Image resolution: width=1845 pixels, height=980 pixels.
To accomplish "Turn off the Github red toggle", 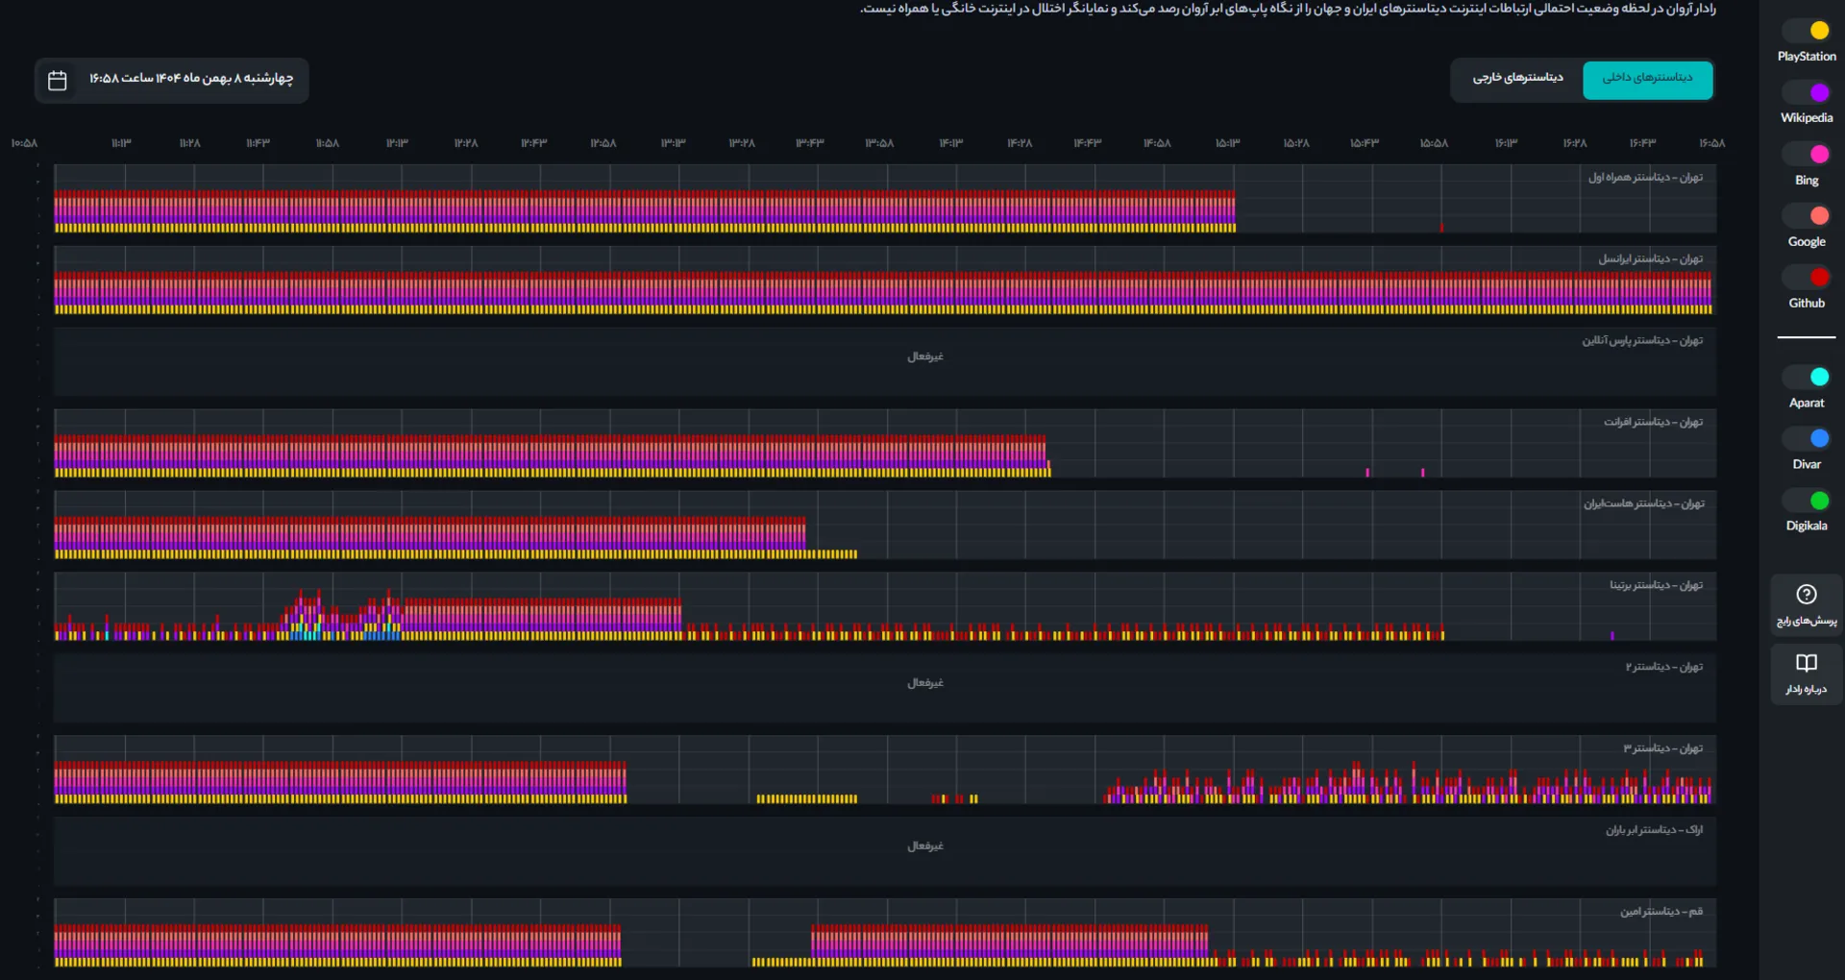I will 1807,278.
